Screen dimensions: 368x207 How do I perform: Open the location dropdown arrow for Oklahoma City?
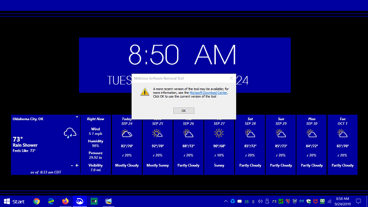click(x=77, y=117)
